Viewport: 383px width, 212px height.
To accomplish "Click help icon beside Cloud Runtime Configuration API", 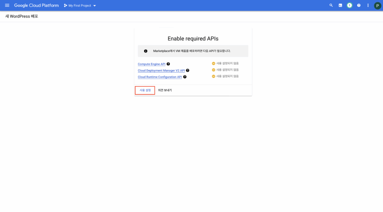I will tap(185, 77).
